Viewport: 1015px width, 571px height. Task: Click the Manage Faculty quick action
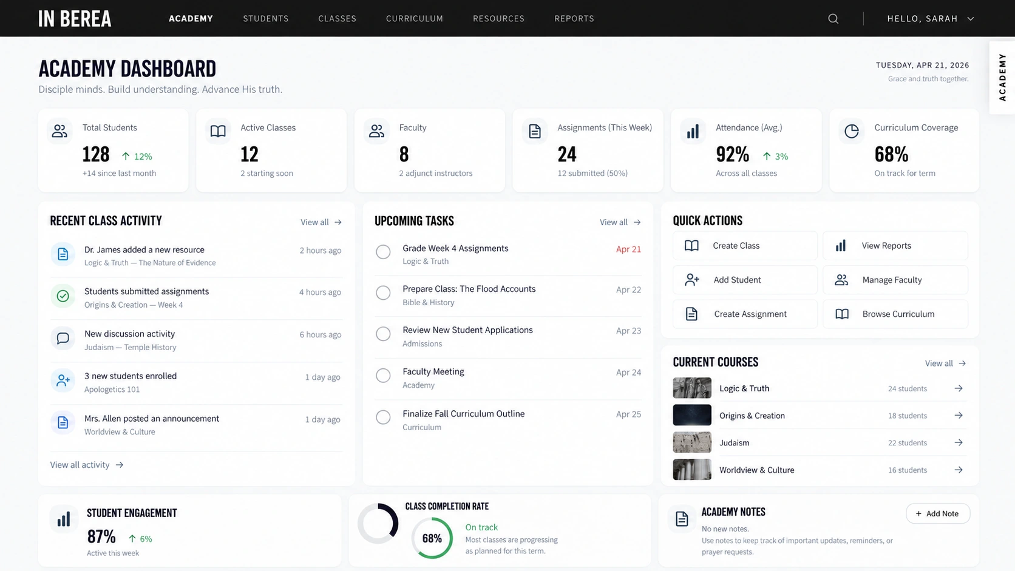(895, 280)
